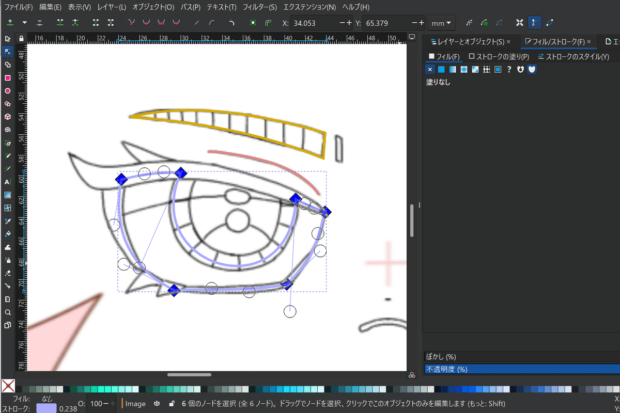This screenshot has width=620, height=413.
Task: Choose pattern fill icon
Action: click(487, 69)
